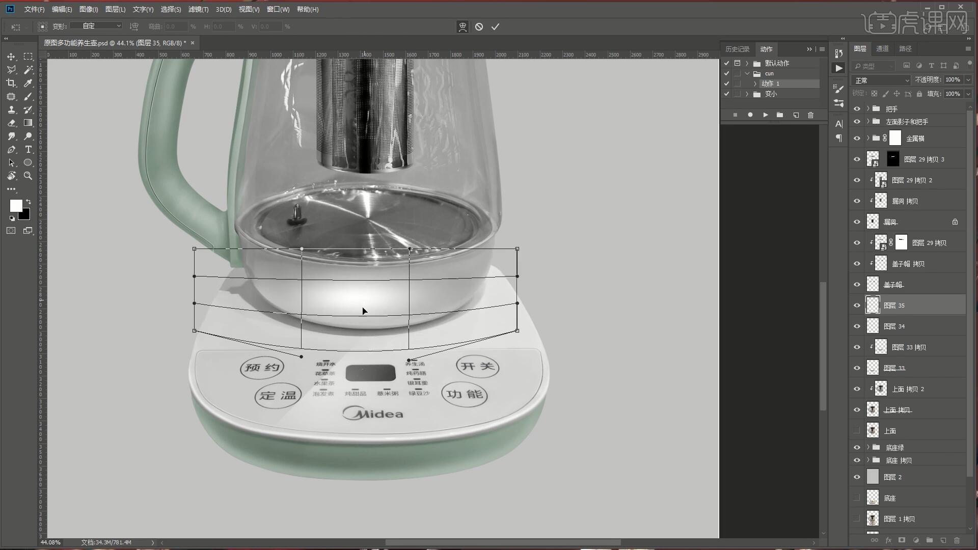This screenshot has width=978, height=550.
Task: Hide the 图层 35 layer
Action: [x=857, y=306]
